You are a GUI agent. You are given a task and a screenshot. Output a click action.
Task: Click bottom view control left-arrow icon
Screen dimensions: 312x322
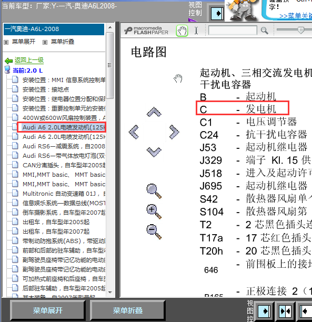click(306, 311)
